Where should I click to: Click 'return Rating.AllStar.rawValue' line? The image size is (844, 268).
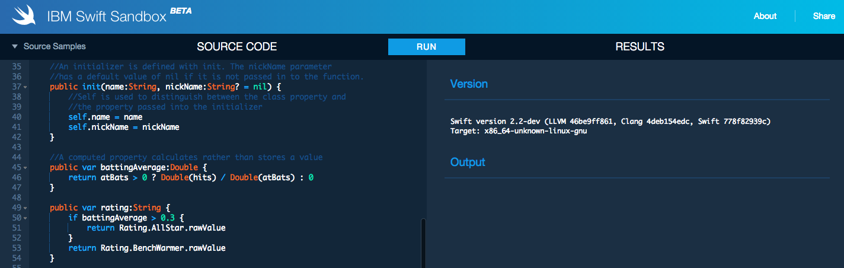[x=156, y=228]
